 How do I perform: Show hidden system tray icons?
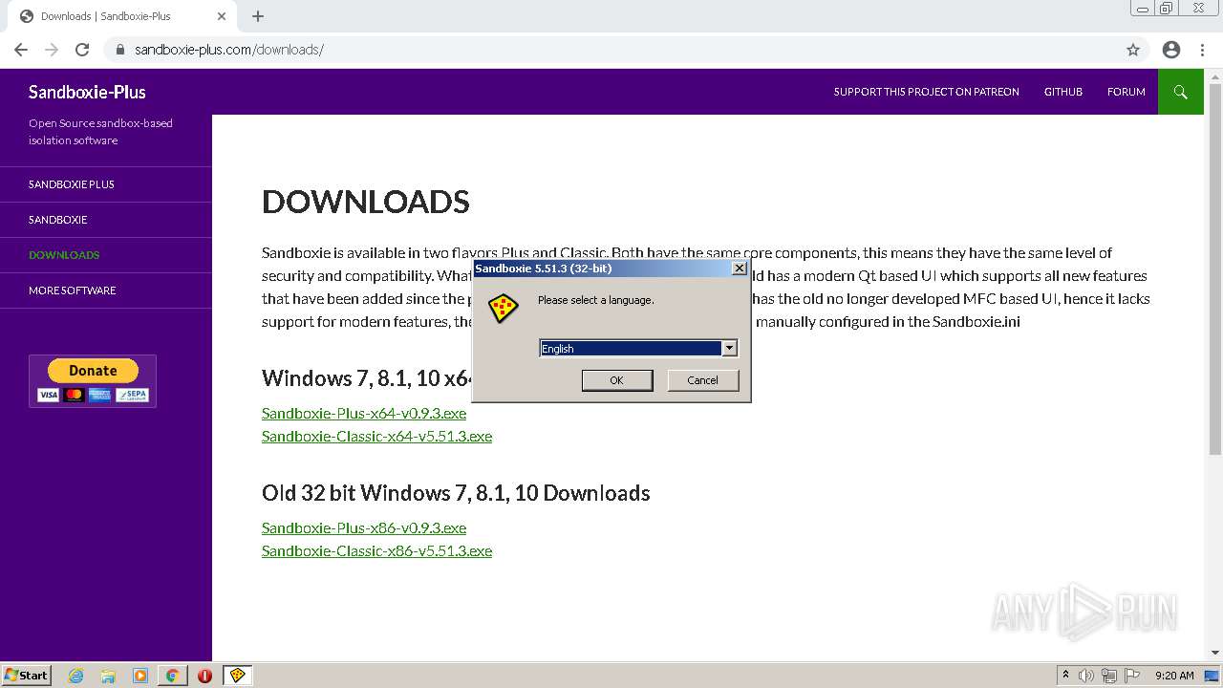pos(1065,676)
